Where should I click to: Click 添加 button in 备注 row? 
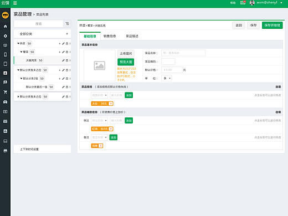[x=114, y=137]
